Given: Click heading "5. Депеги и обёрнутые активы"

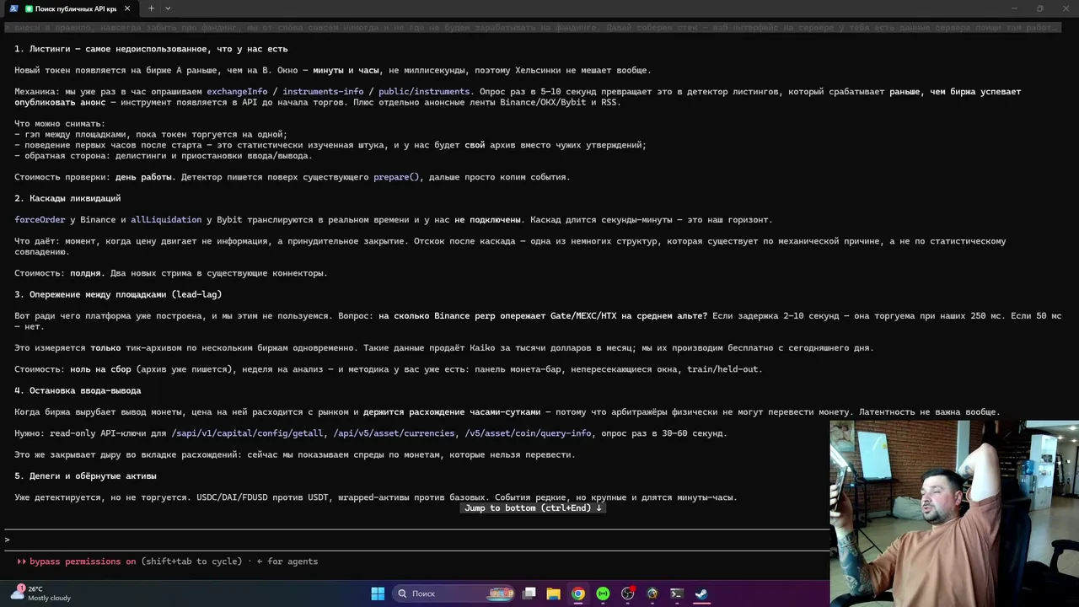Looking at the screenshot, I should 85,475.
